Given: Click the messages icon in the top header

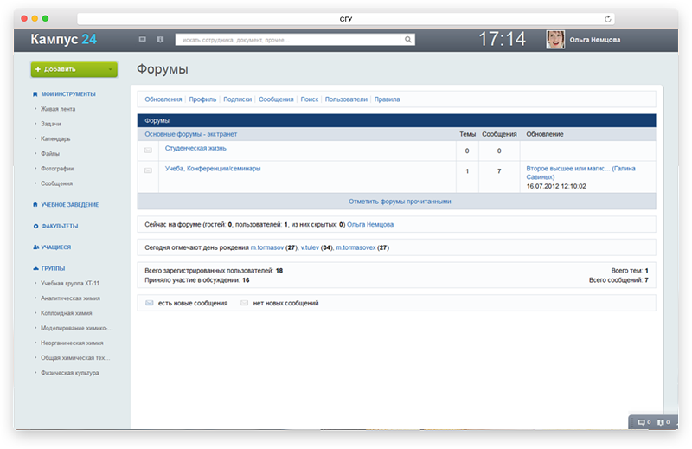Looking at the screenshot, I should (x=143, y=39).
